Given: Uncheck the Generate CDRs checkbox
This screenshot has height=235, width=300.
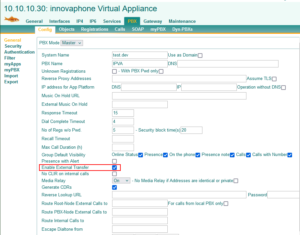Looking at the screenshot, I should click(114, 187).
